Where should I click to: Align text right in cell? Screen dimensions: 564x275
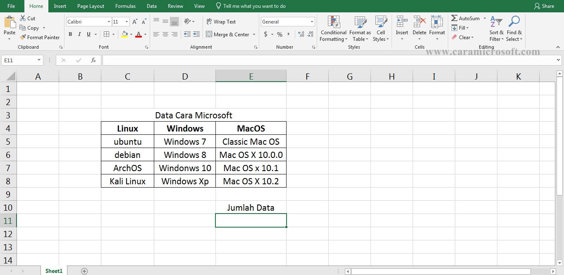[174, 34]
